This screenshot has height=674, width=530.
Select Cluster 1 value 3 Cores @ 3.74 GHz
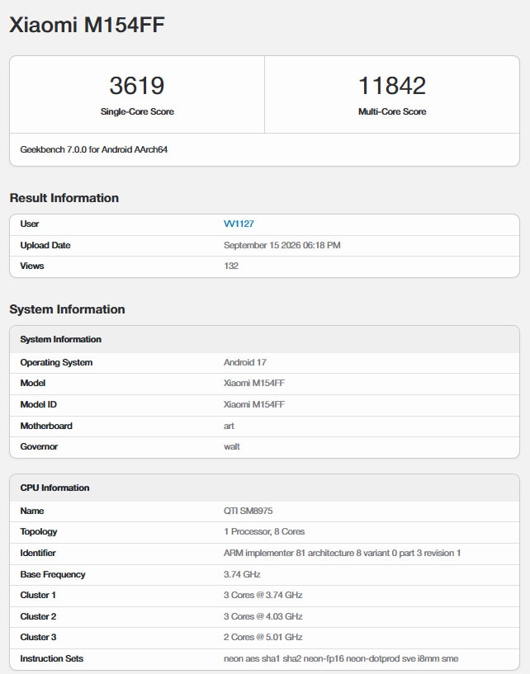[x=263, y=596]
